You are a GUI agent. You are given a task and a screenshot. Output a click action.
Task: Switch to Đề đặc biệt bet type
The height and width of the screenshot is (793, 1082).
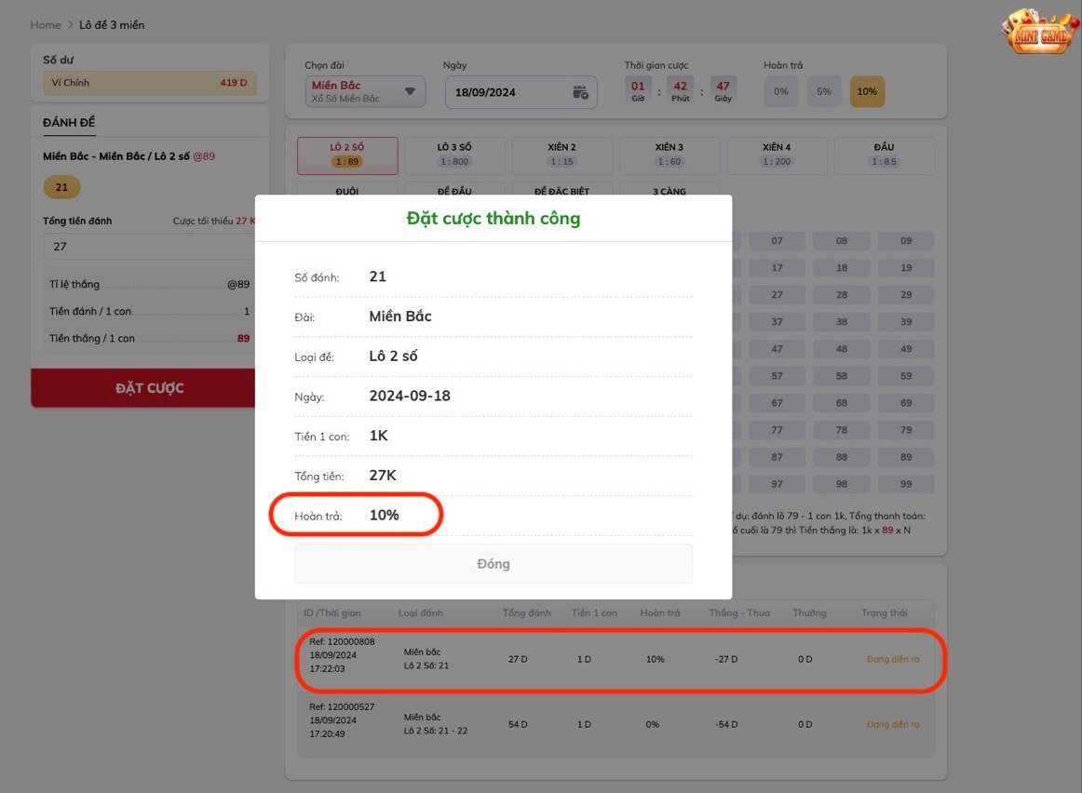pos(561,190)
